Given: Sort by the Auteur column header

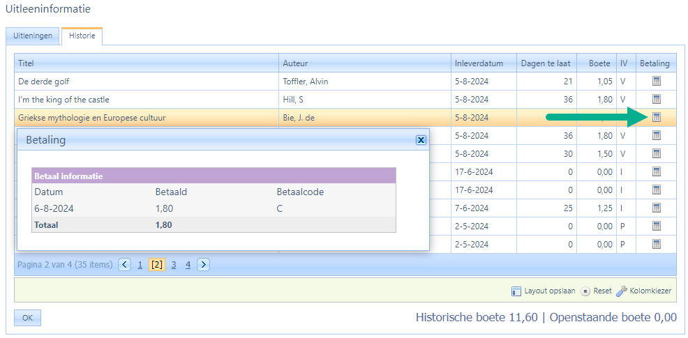Looking at the screenshot, I should click(364, 63).
